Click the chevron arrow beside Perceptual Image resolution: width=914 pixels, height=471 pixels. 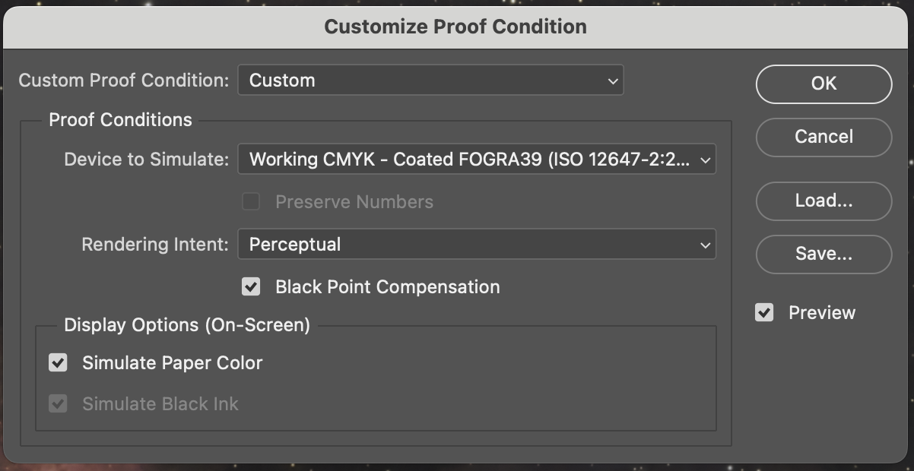705,245
